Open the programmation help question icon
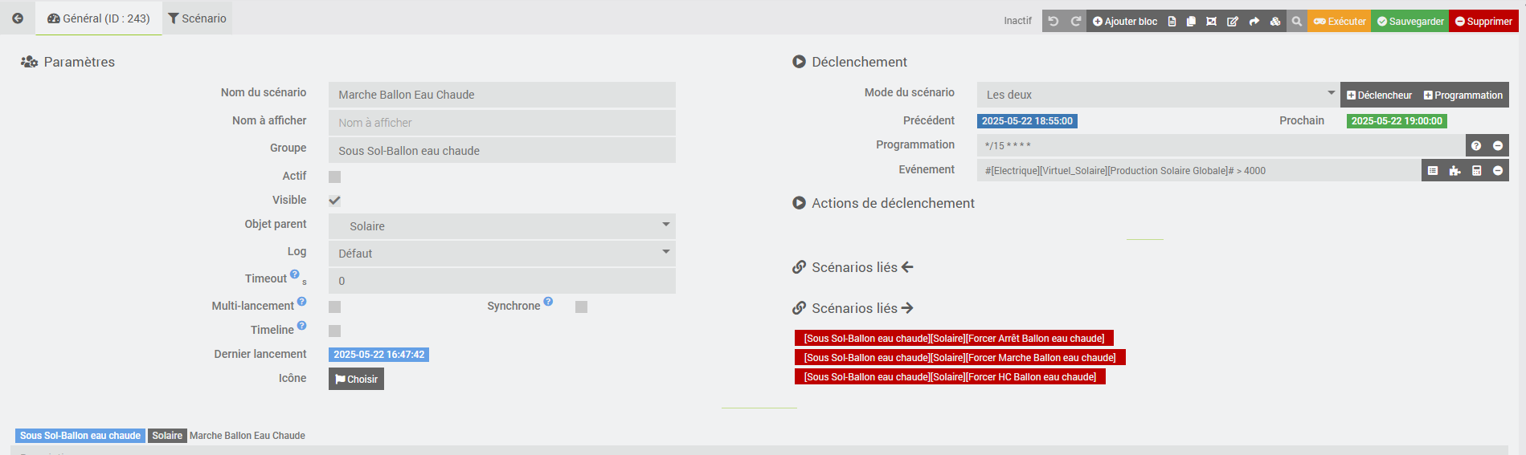 [x=1476, y=146]
